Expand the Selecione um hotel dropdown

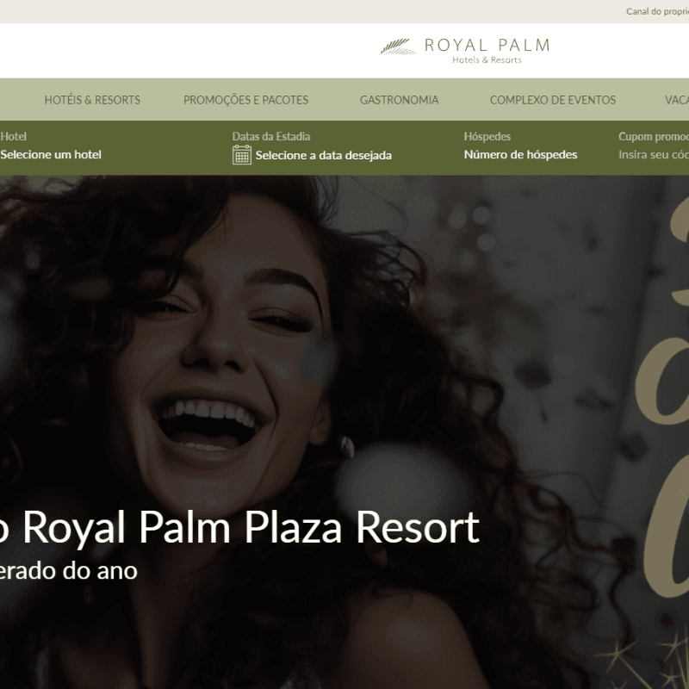tap(51, 155)
